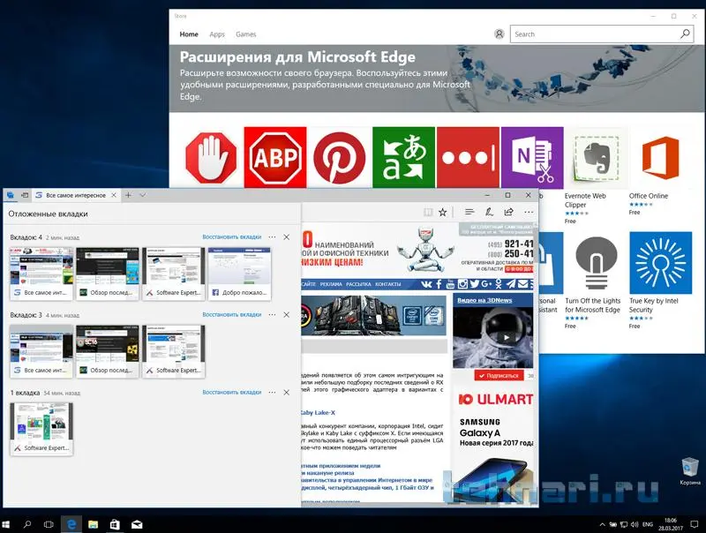Open the Hub icon in Edge toolbar
This screenshot has height=533, width=706.
coord(469,212)
